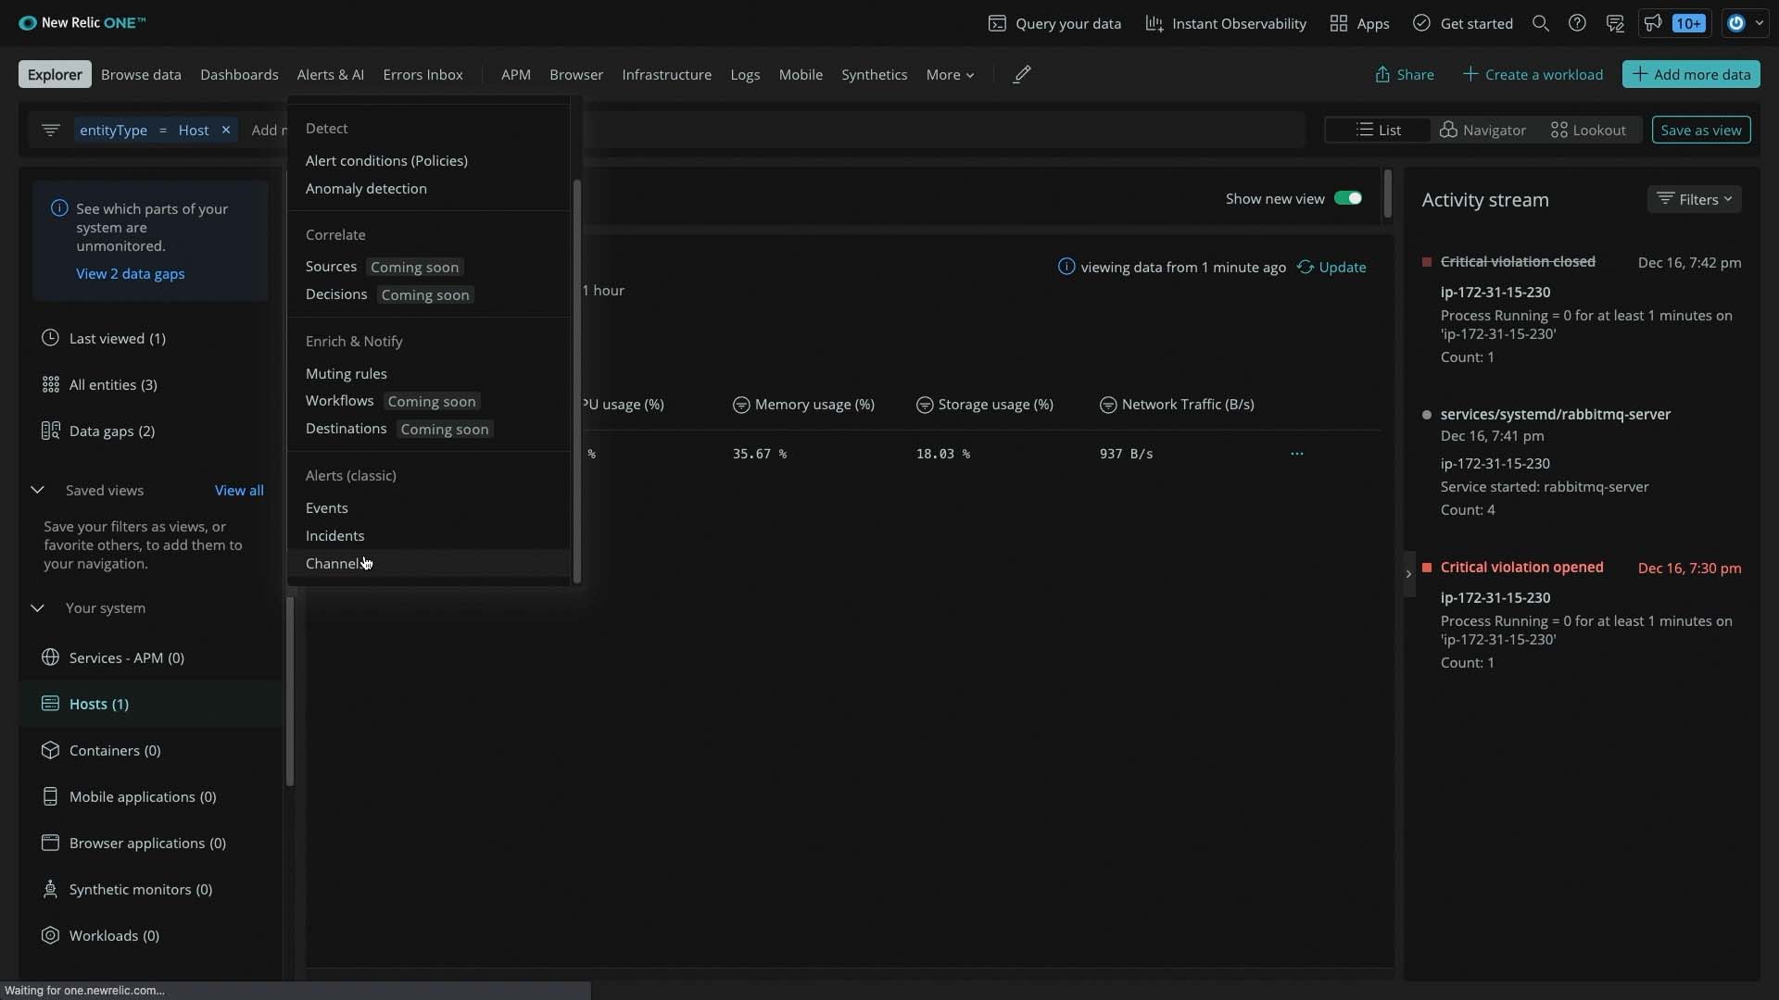The height and width of the screenshot is (1000, 1779).
Task: Click the New Relic ONE logo
Action: tap(82, 23)
